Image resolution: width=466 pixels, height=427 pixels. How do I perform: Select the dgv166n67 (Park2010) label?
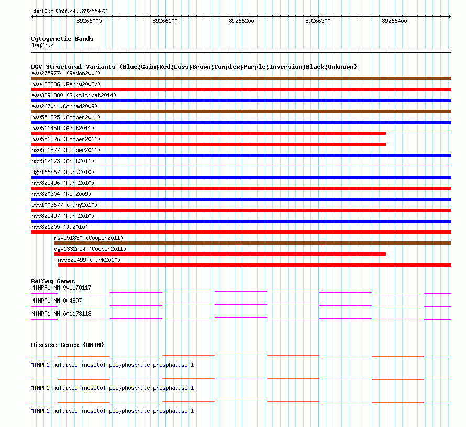(63, 172)
